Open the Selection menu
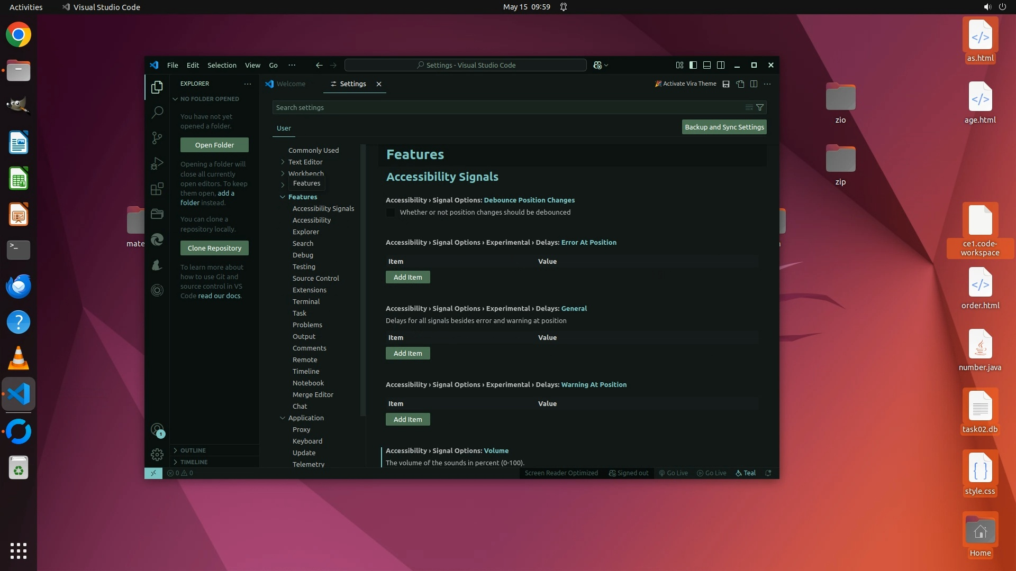The height and width of the screenshot is (571, 1016). (222, 65)
